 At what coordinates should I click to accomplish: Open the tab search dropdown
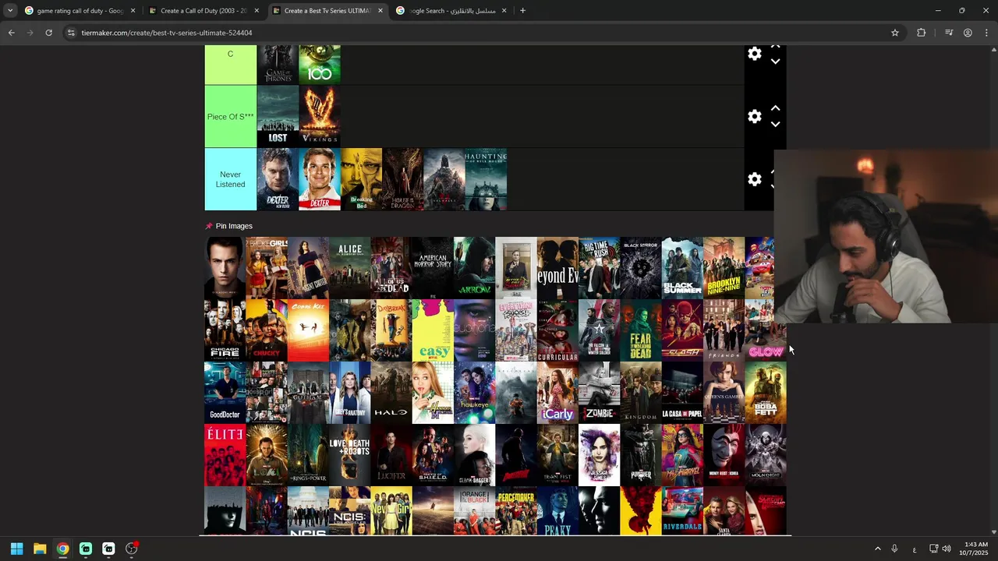point(10,11)
